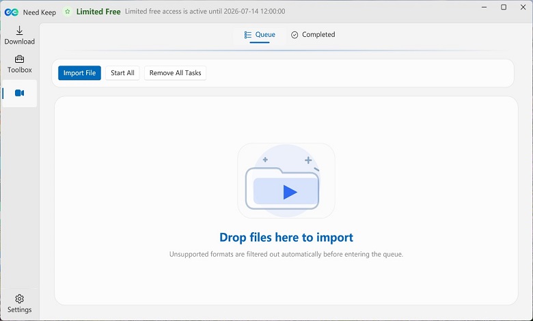The width and height of the screenshot is (533, 321).
Task: Click Remove All Tasks button
Action: [x=175, y=73]
